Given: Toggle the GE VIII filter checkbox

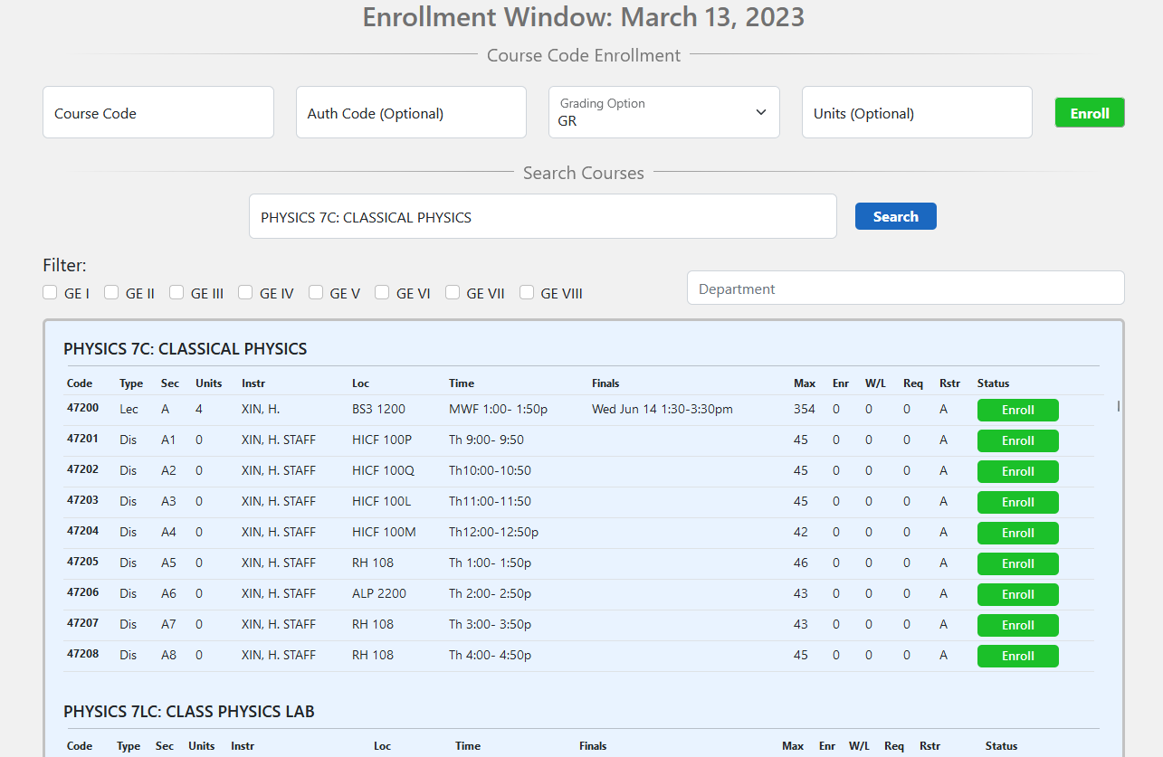Looking at the screenshot, I should pyautogui.click(x=527, y=292).
